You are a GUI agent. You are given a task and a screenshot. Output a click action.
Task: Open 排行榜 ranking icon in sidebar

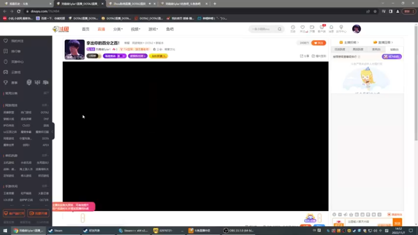[6, 51]
